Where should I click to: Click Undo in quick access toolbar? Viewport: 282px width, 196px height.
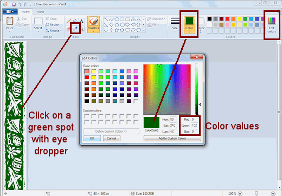point(20,4)
